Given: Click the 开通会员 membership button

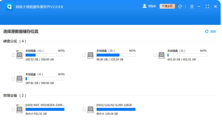Looking at the screenshot, I should point(167,6).
